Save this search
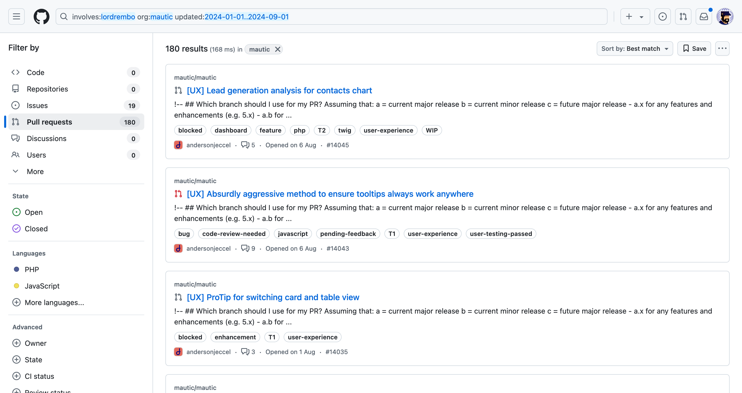Viewport: 742px width, 393px height. [694, 48]
